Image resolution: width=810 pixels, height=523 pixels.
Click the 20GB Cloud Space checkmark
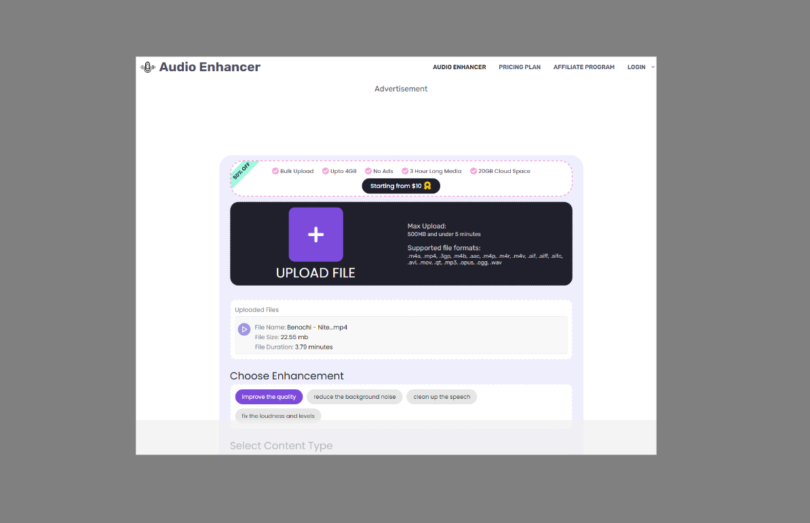[474, 171]
